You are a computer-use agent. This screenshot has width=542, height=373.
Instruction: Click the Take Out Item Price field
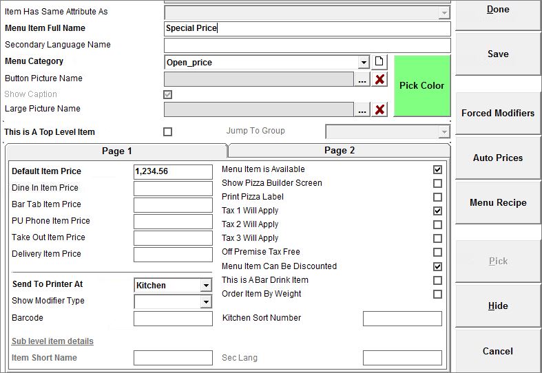tap(173, 238)
